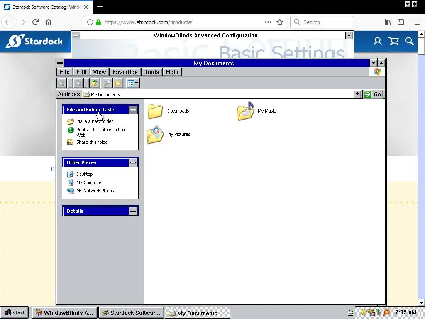Click the Desktop icon in Other Places
The width and height of the screenshot is (425, 319).
pyautogui.click(x=71, y=174)
